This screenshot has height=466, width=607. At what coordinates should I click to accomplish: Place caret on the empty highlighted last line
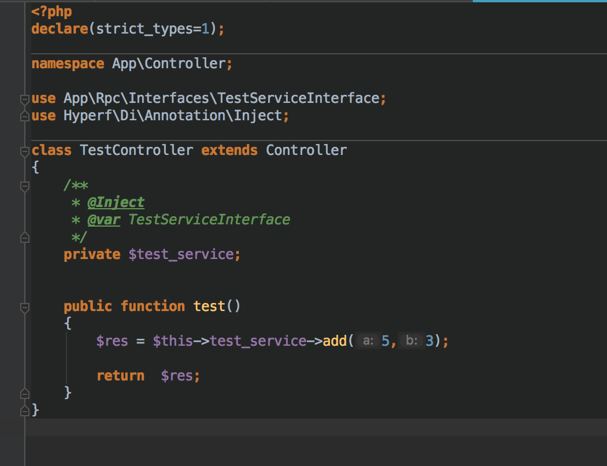pos(316,427)
